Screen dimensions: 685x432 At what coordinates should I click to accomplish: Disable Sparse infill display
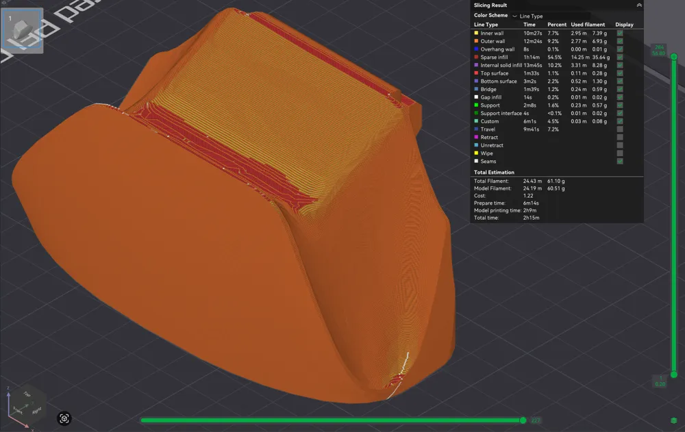621,57
